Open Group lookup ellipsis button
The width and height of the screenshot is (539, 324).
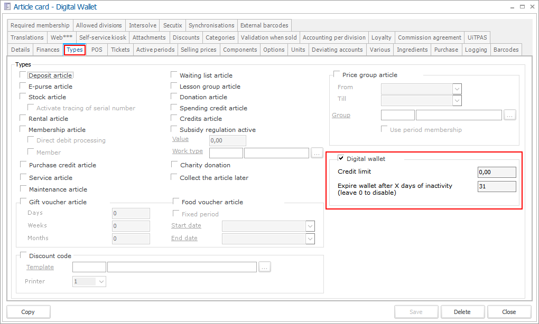[x=509, y=115]
